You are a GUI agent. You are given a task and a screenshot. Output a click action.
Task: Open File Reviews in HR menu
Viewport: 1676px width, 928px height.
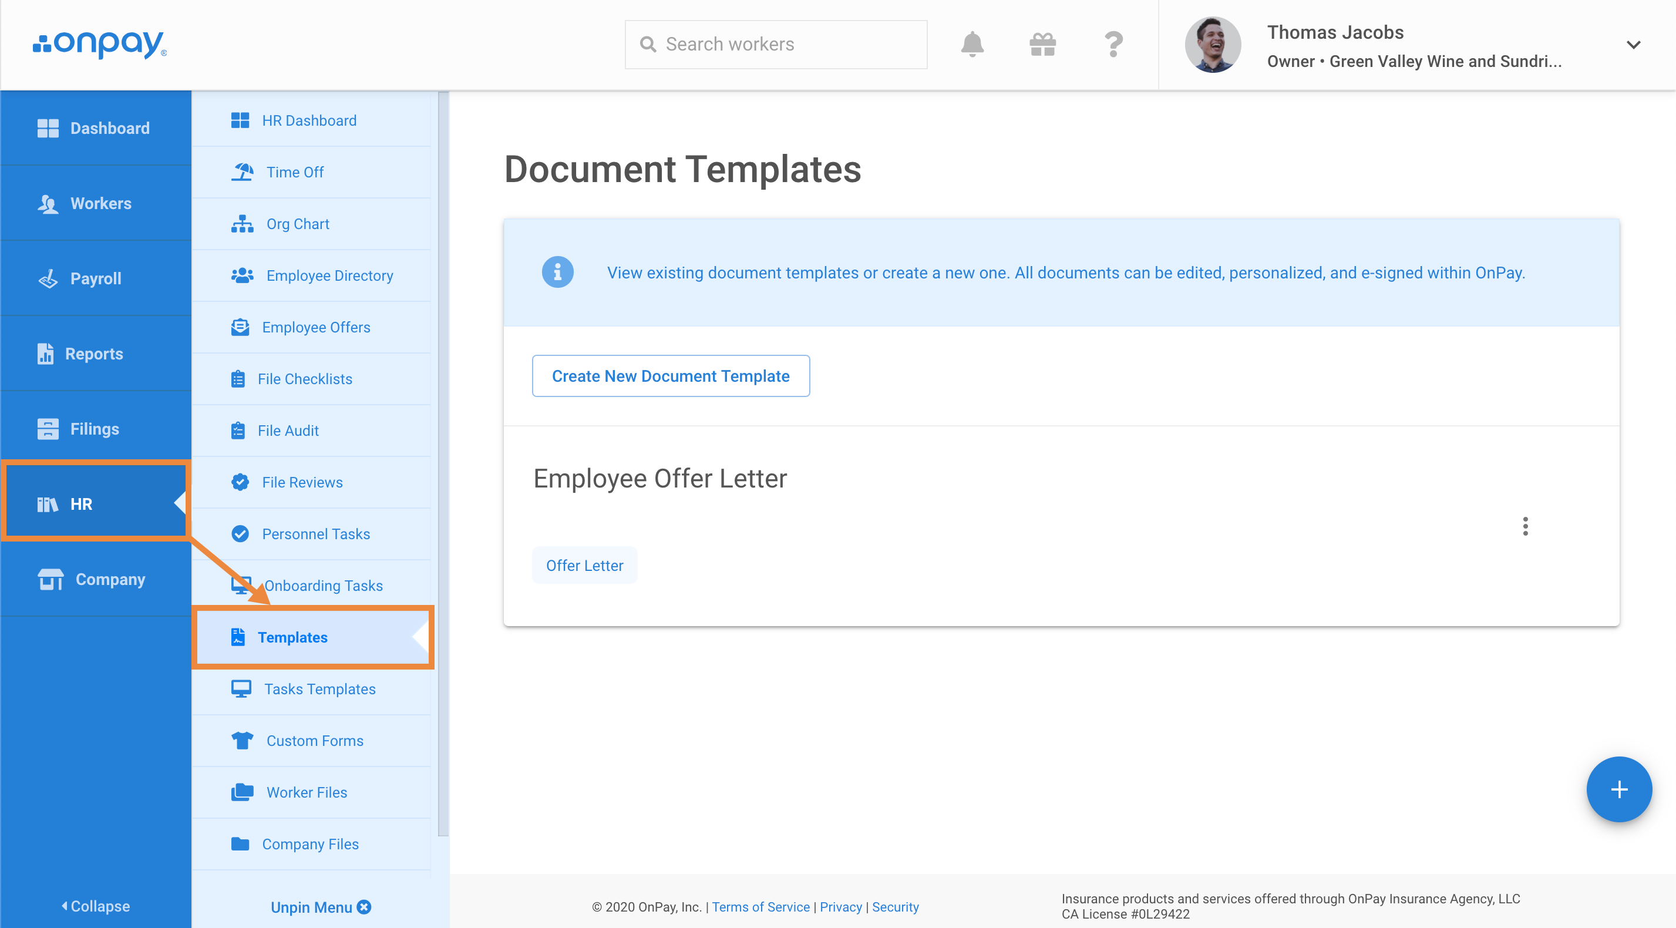pyautogui.click(x=312, y=482)
